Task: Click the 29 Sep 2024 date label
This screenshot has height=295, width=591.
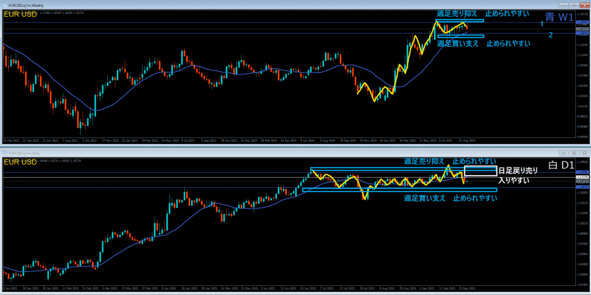Action: [x=347, y=140]
